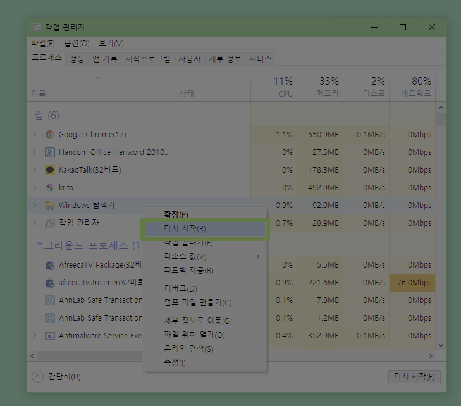This screenshot has width=461, height=406.
Task: Sort by the CPU column header
Action: (x=274, y=88)
